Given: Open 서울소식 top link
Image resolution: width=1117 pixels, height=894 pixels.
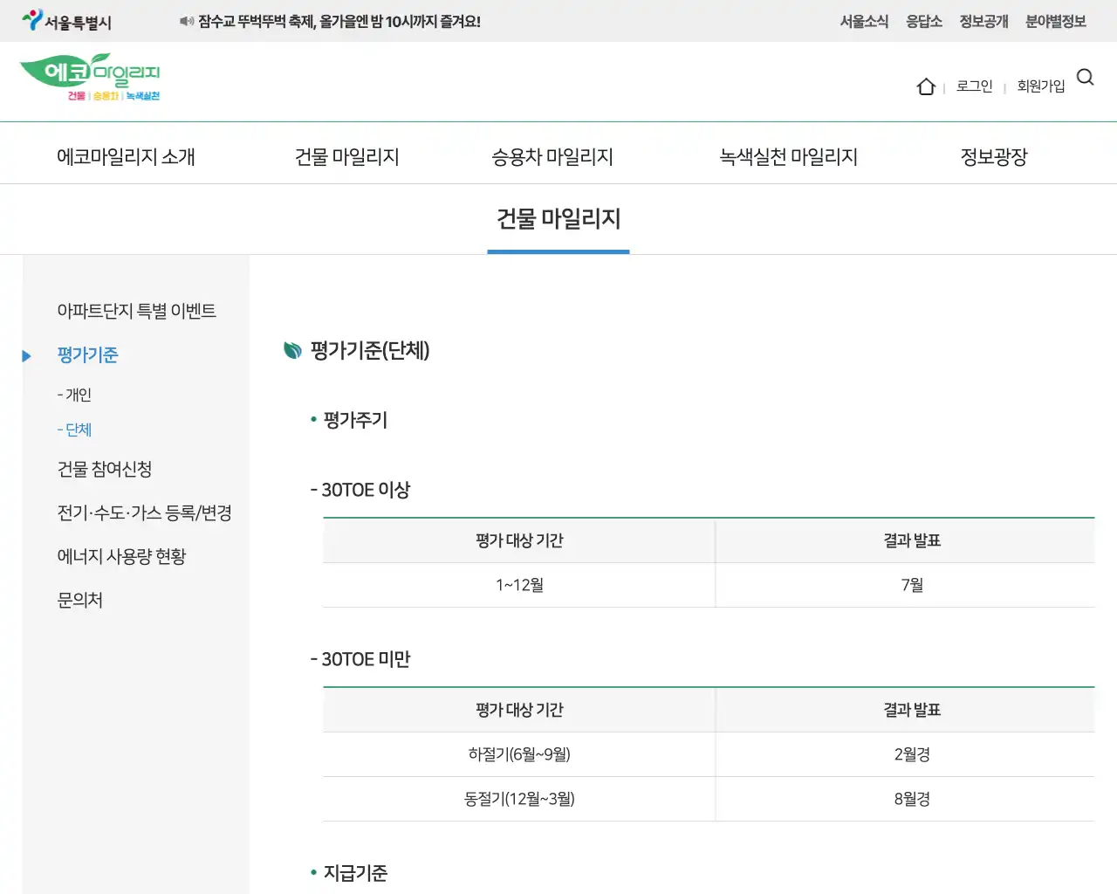Looking at the screenshot, I should point(864,21).
